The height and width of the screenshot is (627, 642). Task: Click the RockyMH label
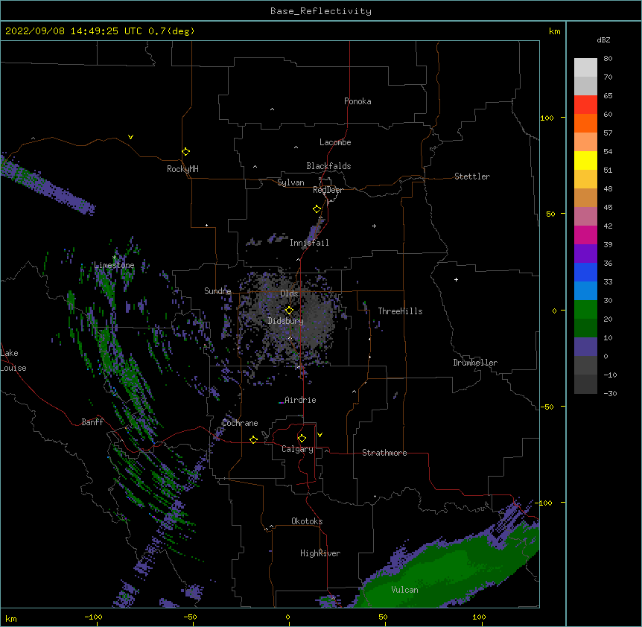[x=182, y=169]
